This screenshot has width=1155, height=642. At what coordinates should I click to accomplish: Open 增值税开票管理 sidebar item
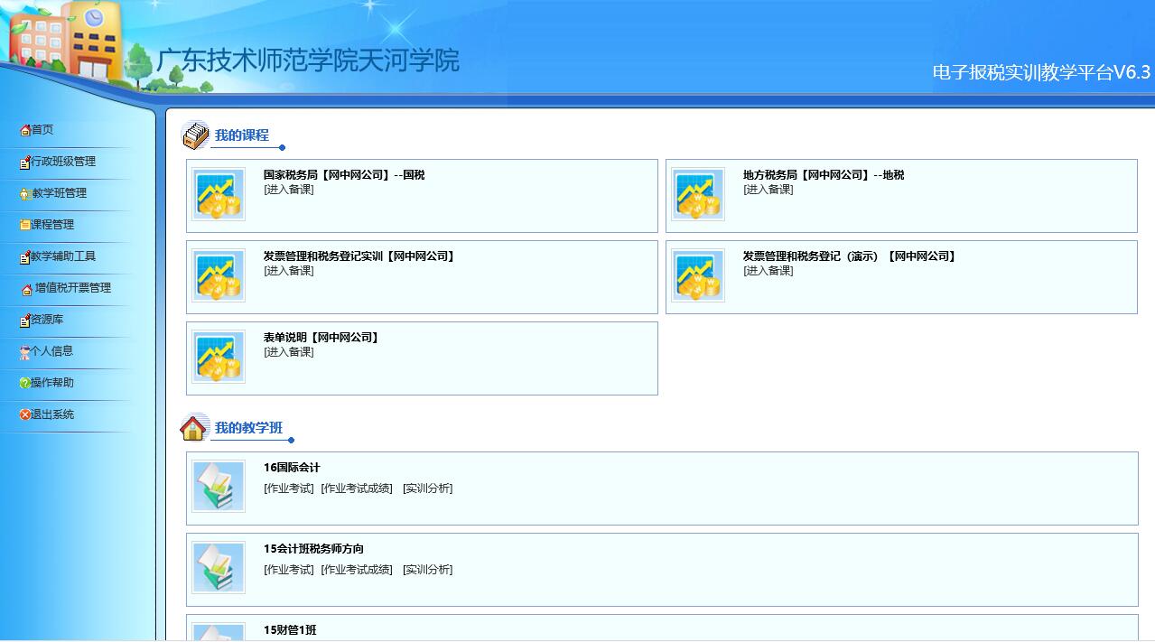pyautogui.click(x=72, y=288)
